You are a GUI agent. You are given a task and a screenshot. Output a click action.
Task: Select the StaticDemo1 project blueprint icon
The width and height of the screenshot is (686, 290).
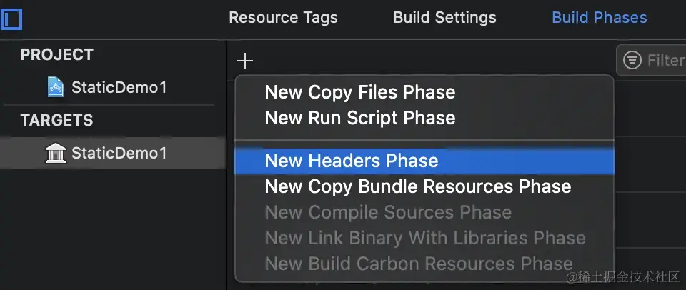[56, 87]
